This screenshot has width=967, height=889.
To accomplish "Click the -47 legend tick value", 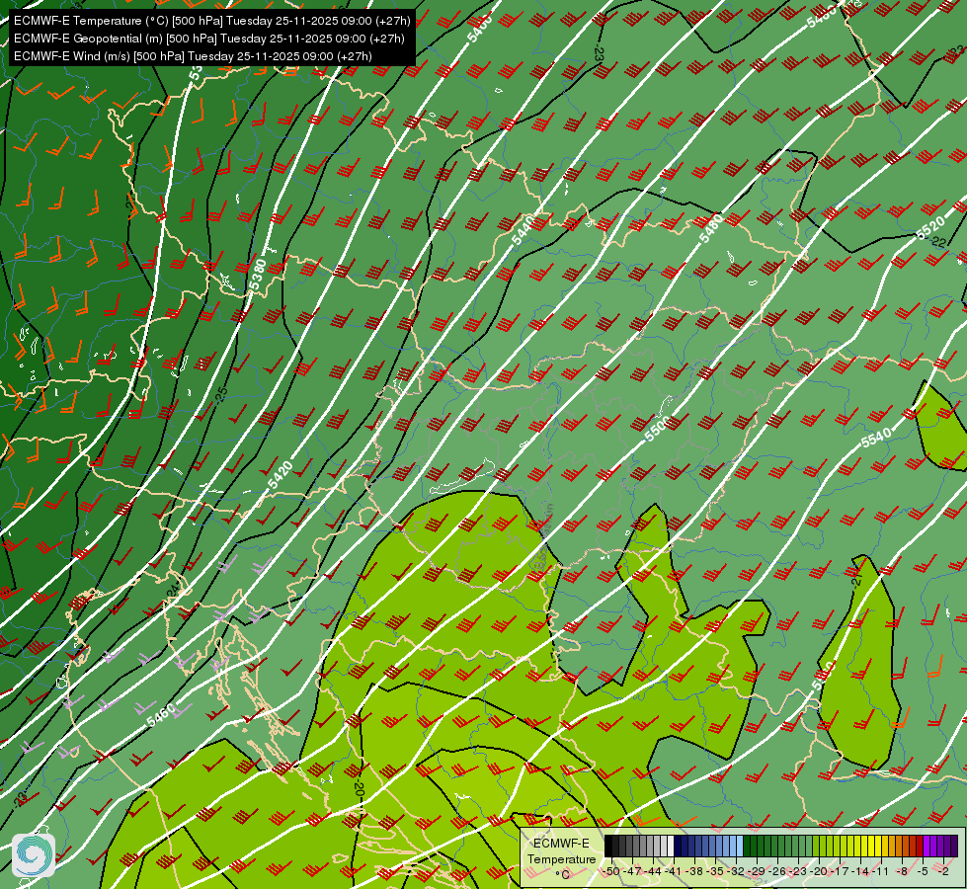I will click(x=633, y=871).
